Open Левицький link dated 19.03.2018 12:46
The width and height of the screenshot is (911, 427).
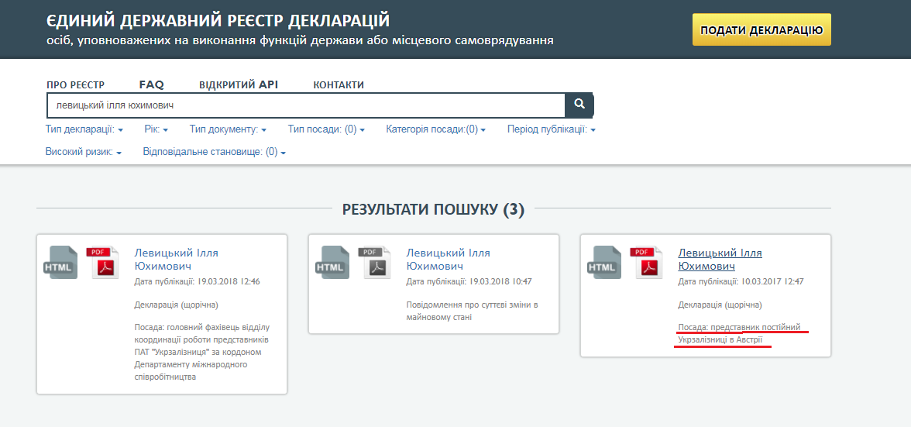click(177, 260)
